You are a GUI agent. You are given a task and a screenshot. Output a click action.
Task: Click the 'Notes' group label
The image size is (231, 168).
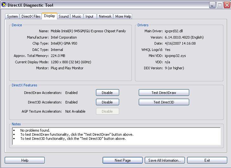pos(16,124)
